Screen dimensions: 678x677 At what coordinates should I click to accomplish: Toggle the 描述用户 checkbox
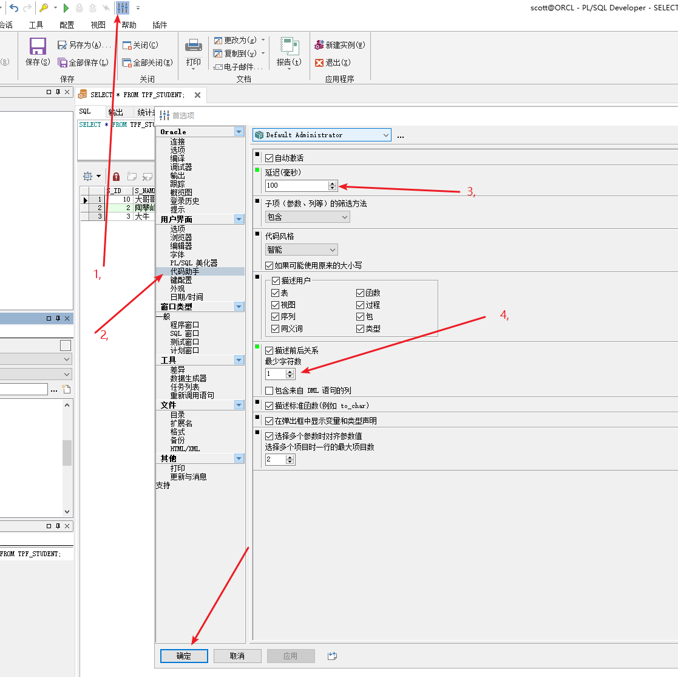[276, 281]
